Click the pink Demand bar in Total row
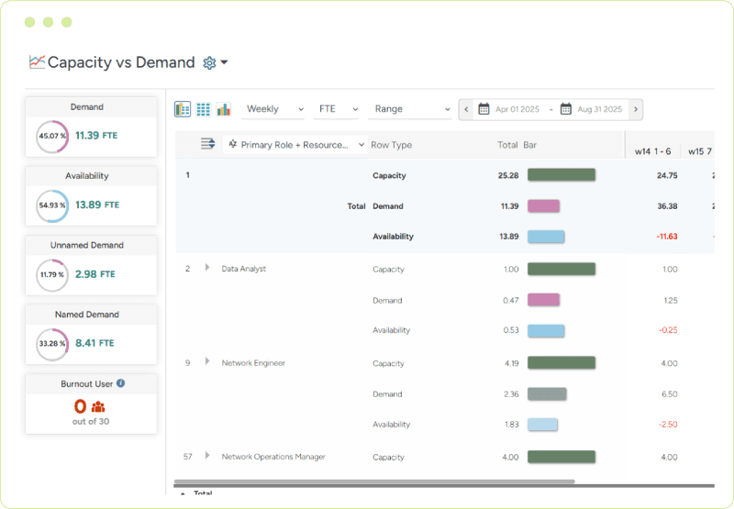The height and width of the screenshot is (509, 734). click(543, 205)
